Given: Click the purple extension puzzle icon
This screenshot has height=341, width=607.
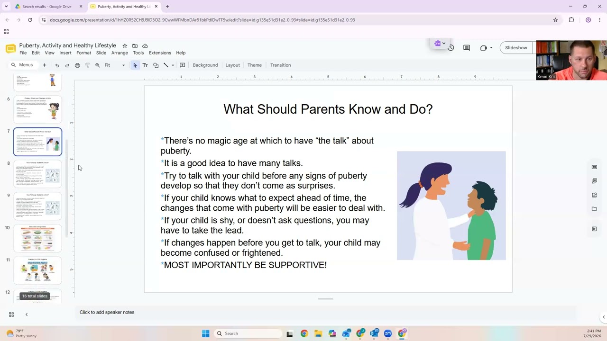Looking at the screenshot, I should click(x=438, y=44).
